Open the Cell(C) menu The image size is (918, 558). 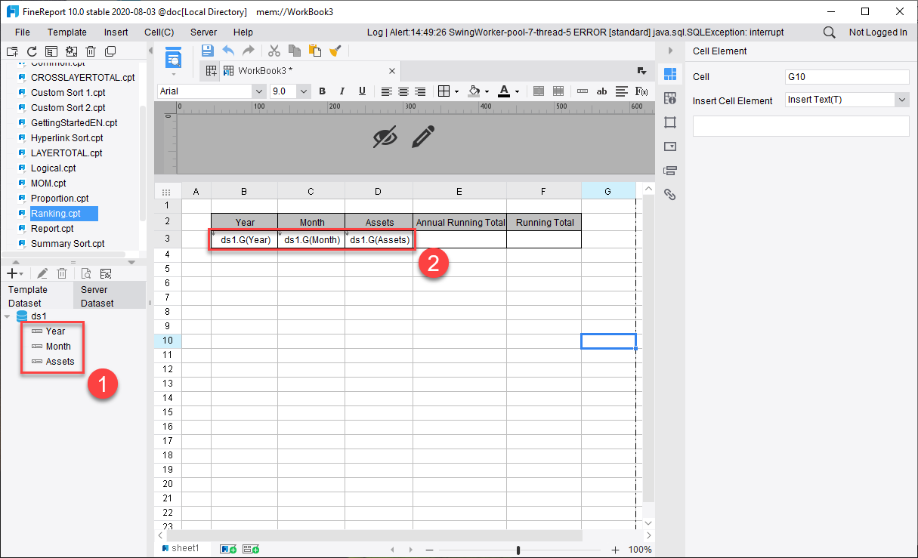159,32
